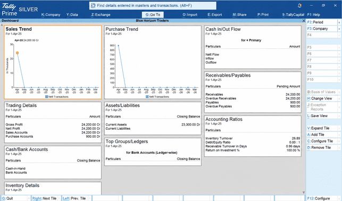
Task: Click the Current Liabilities row
Action: click(x=153, y=129)
